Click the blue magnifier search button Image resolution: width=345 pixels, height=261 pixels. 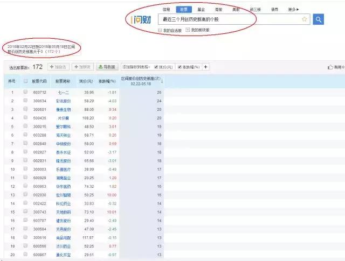tap(318, 19)
